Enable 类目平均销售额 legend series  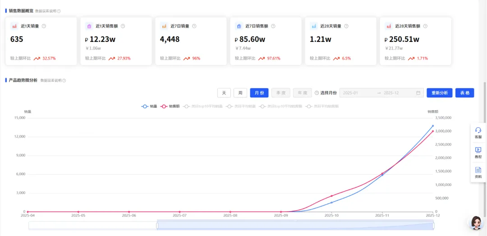(x=322, y=106)
